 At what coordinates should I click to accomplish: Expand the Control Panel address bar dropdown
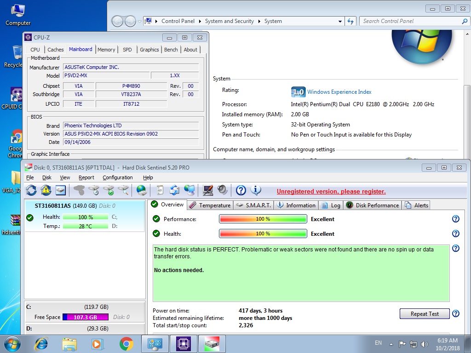[x=340, y=21]
